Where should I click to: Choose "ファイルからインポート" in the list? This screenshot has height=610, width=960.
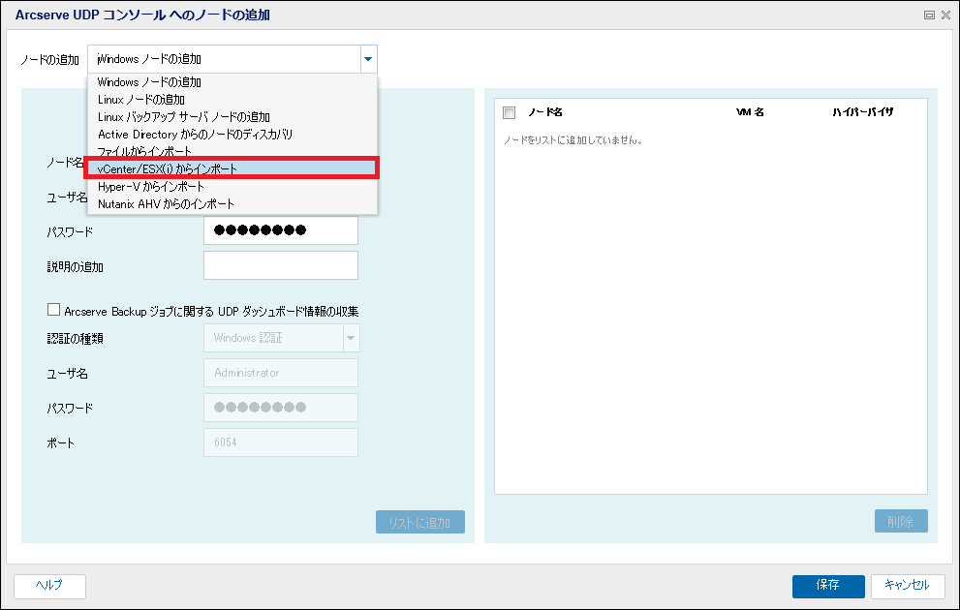145,152
